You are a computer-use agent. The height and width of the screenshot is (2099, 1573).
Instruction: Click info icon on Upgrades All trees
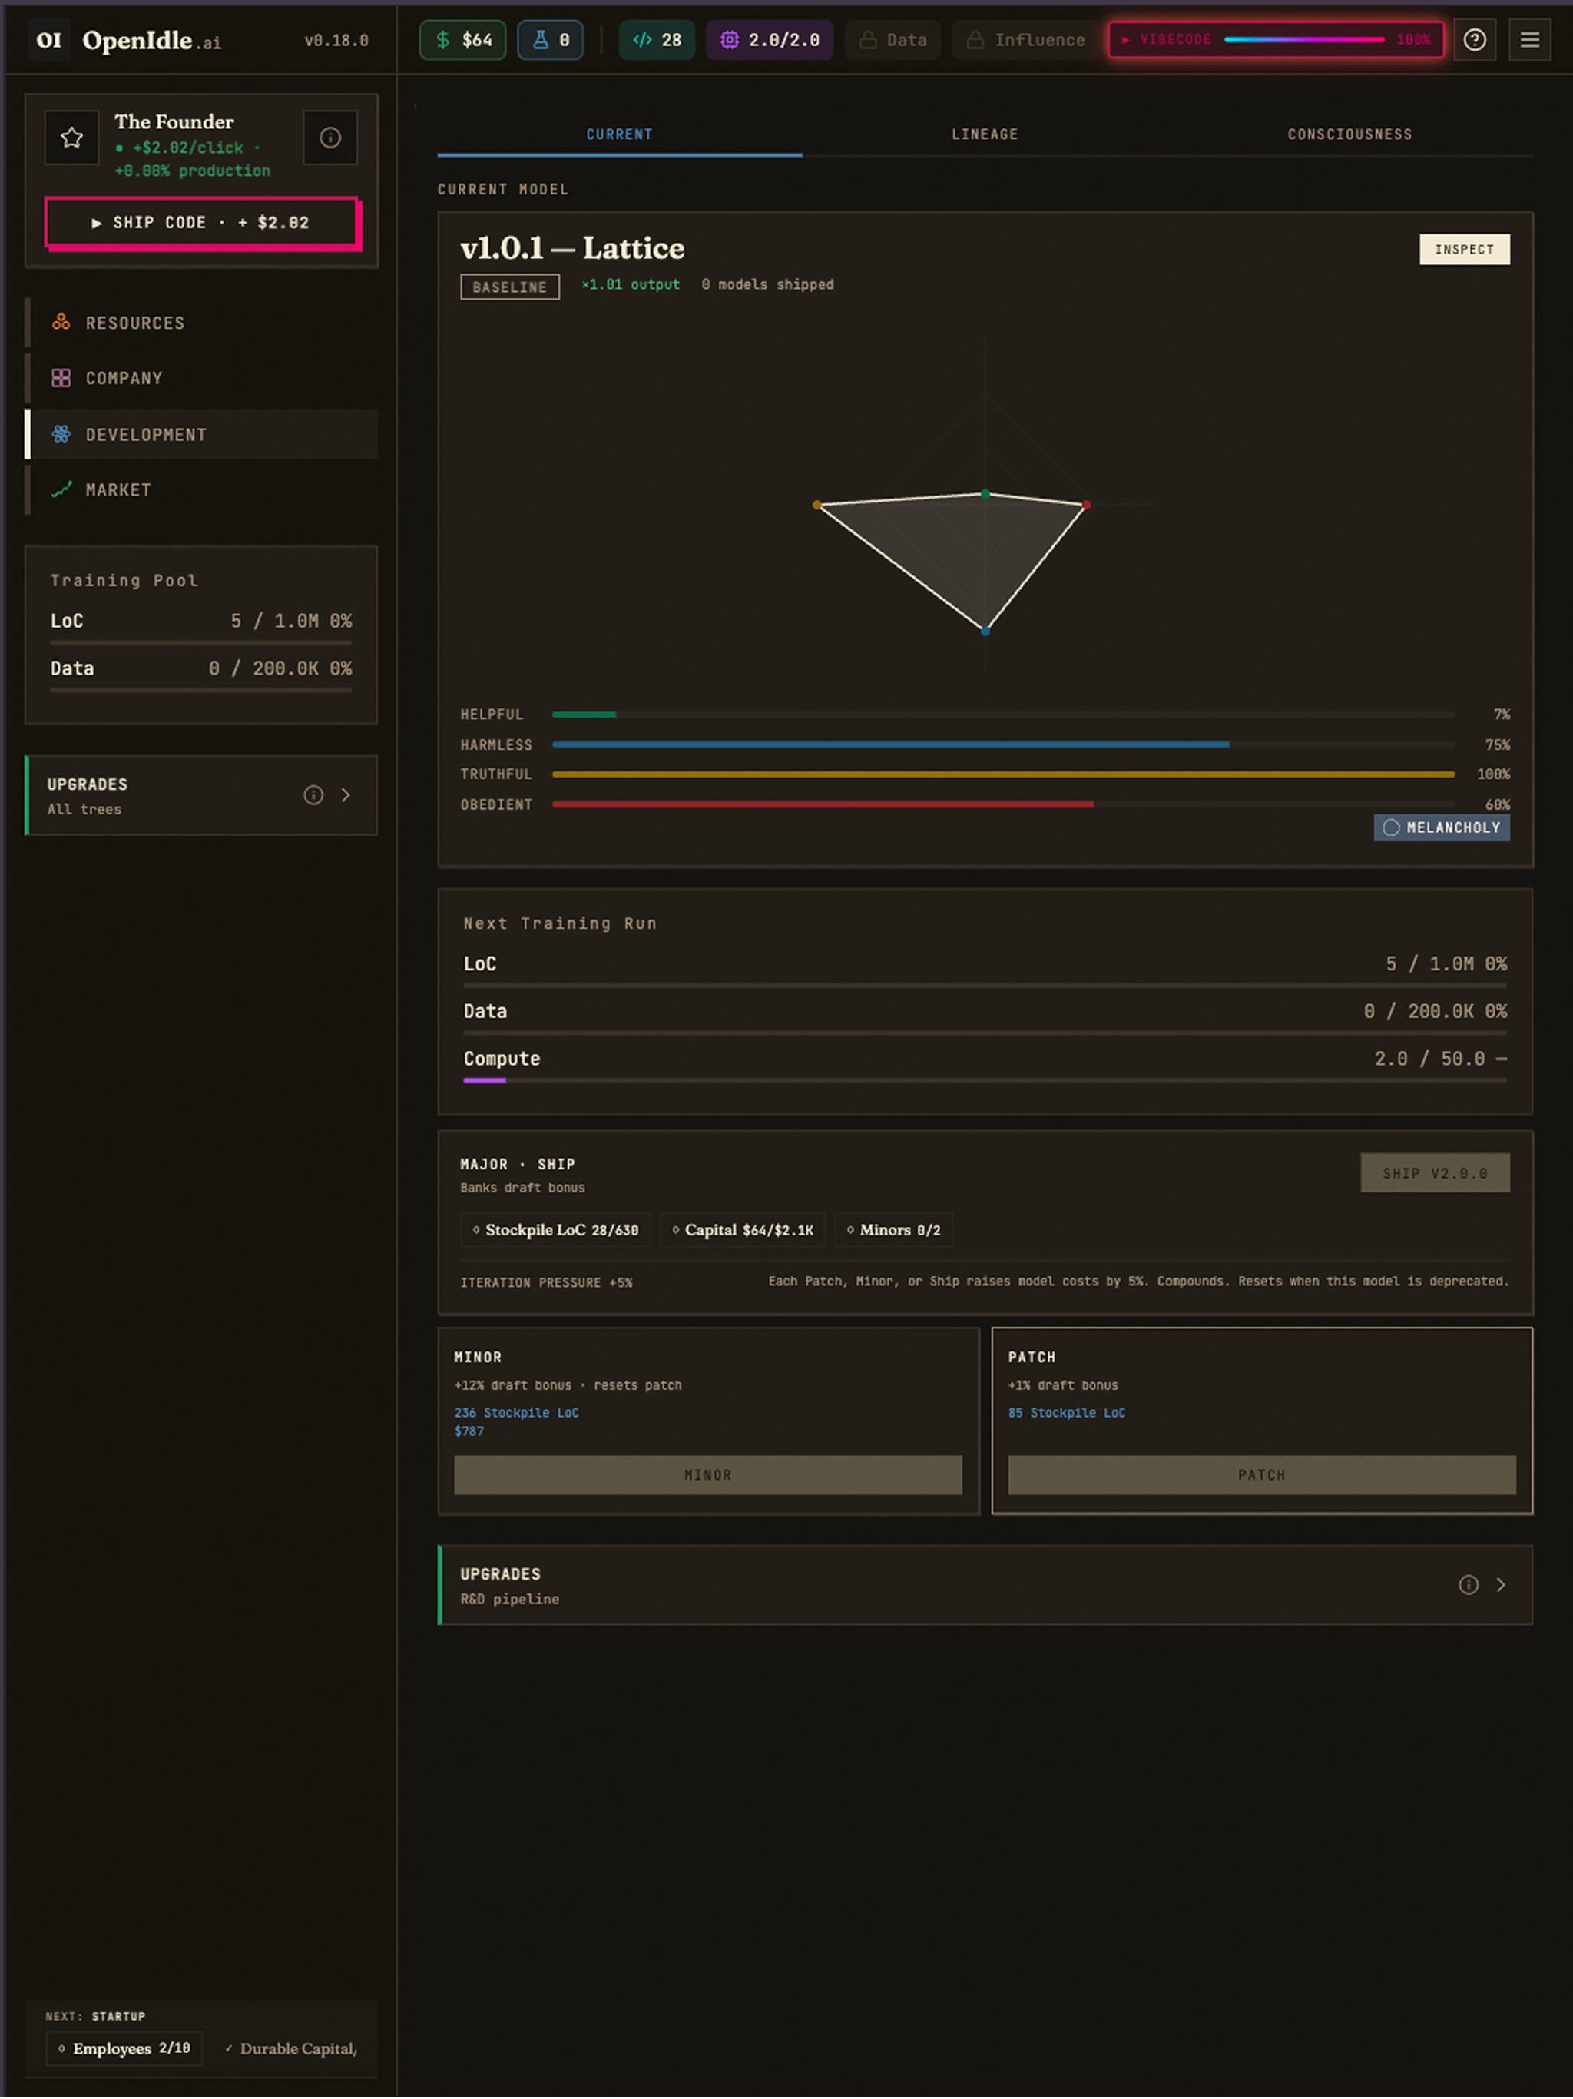[x=313, y=795]
